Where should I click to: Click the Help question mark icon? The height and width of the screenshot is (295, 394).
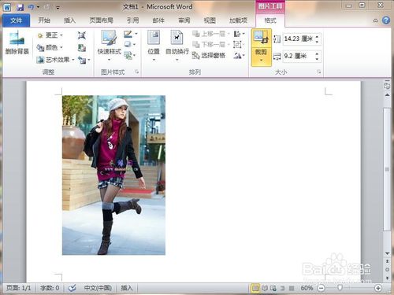[386, 20]
